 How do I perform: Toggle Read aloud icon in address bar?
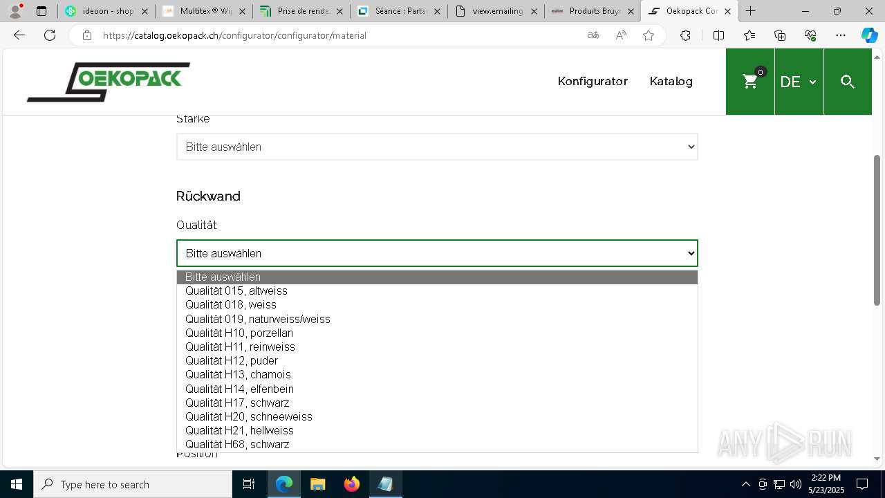621,35
